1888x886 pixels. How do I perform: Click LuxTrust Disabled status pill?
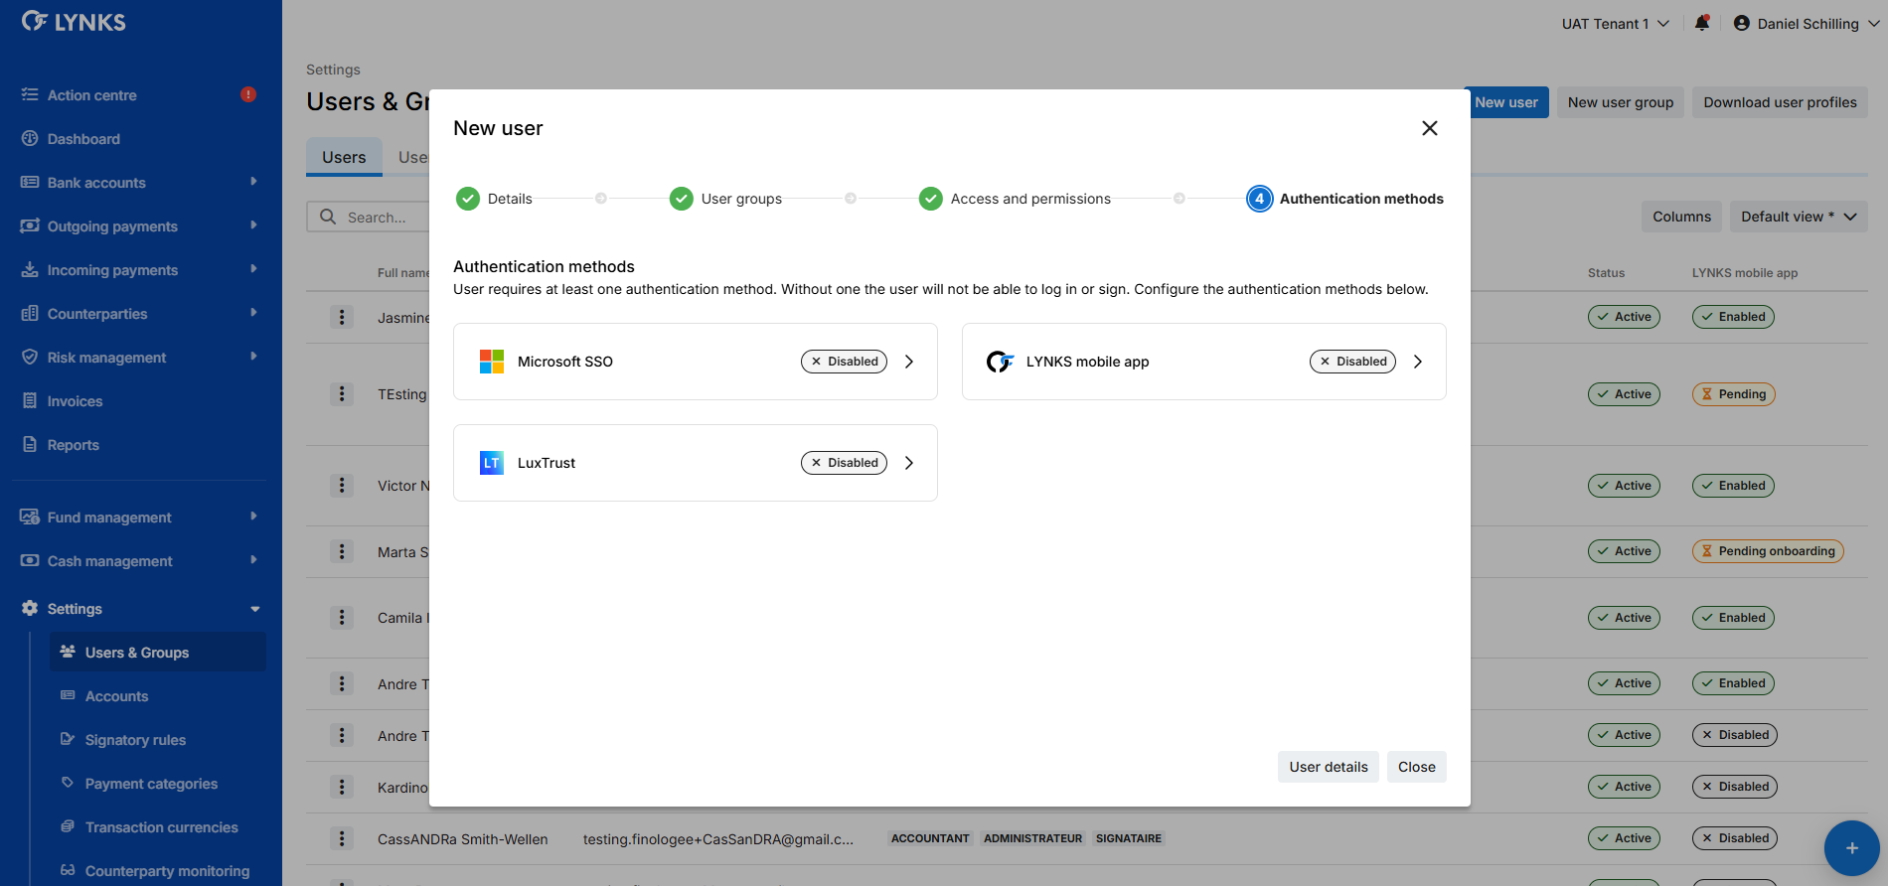844,463
